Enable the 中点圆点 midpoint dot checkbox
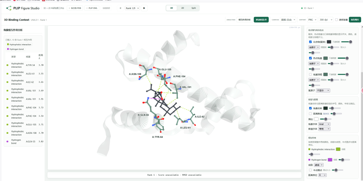This screenshot has height=181, width=363. click(310, 170)
